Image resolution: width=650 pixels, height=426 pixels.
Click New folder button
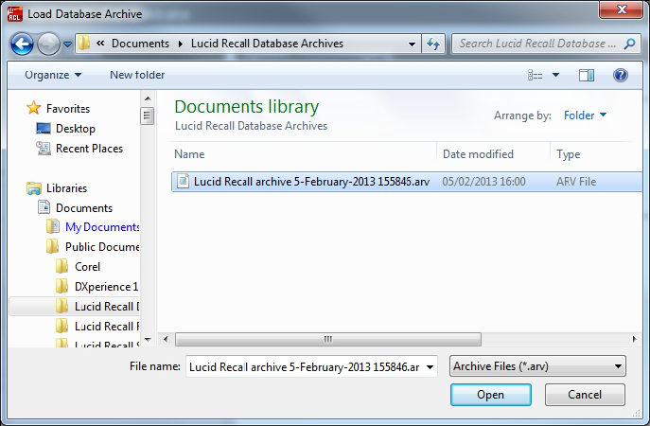pyautogui.click(x=137, y=75)
